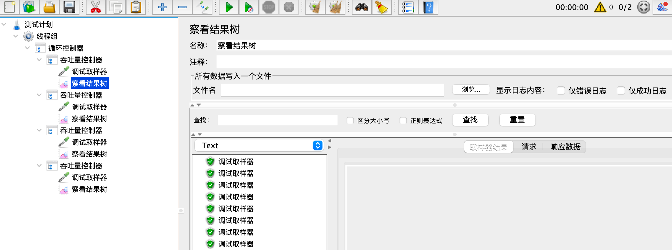Select the last 察看结果树 tree item

pyautogui.click(x=89, y=189)
